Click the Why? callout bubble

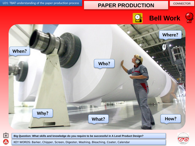(x=43, y=113)
